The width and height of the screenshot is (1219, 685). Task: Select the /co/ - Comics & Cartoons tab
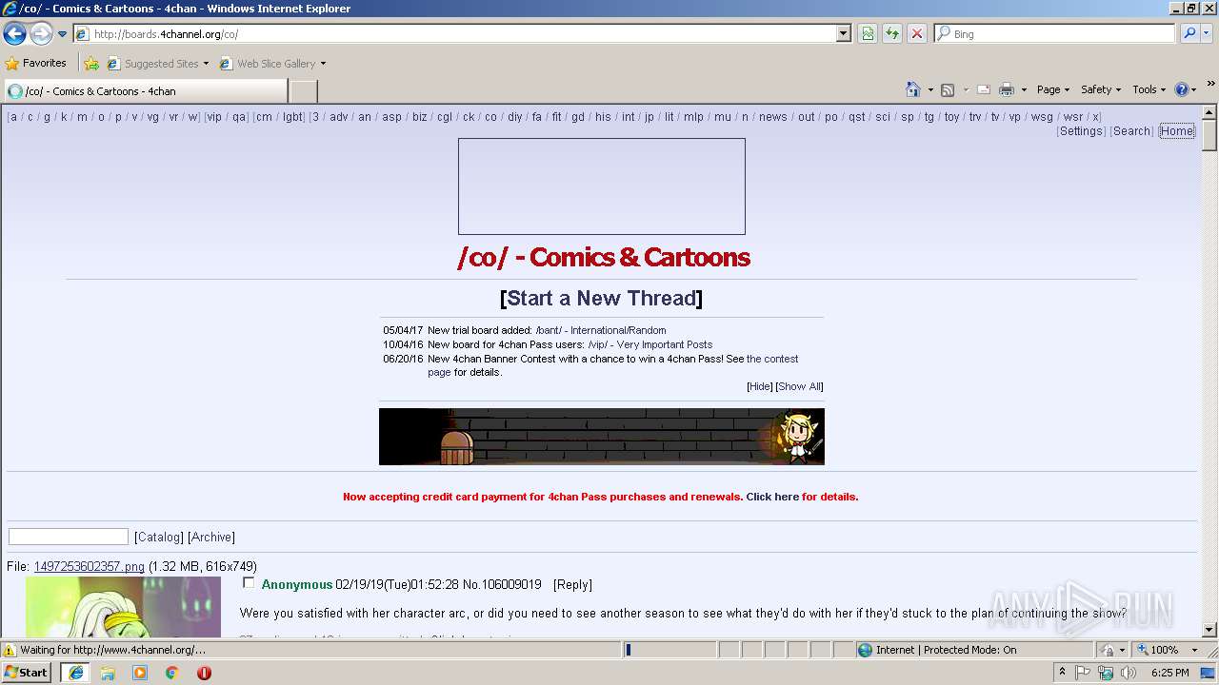[145, 91]
